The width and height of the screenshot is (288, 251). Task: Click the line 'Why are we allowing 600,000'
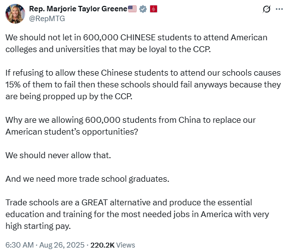tap(130, 120)
